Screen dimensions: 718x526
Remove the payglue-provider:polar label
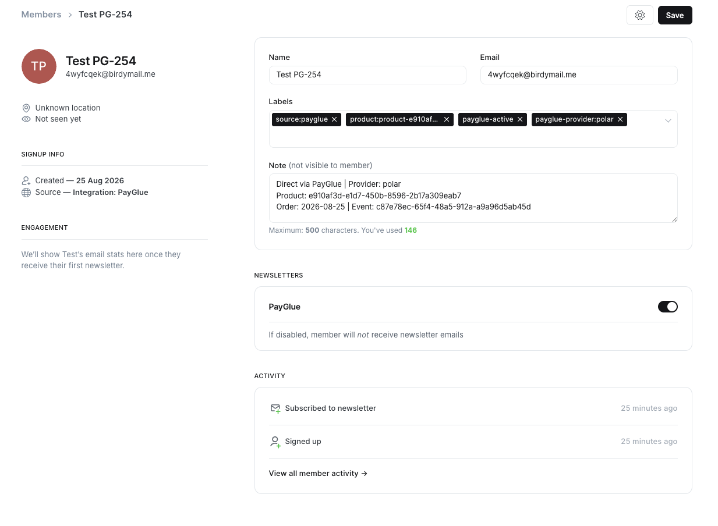point(620,119)
